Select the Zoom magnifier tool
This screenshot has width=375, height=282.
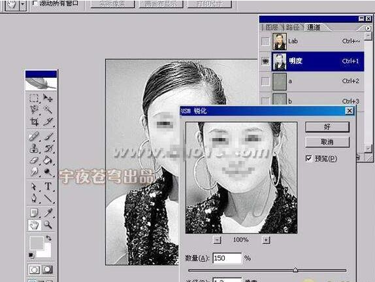coord(48,224)
